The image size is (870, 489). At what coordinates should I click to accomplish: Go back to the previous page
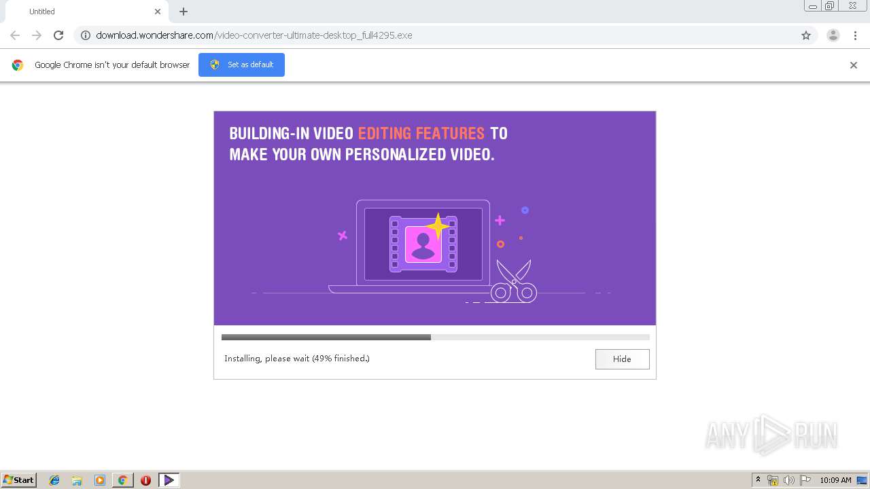pyautogui.click(x=15, y=35)
